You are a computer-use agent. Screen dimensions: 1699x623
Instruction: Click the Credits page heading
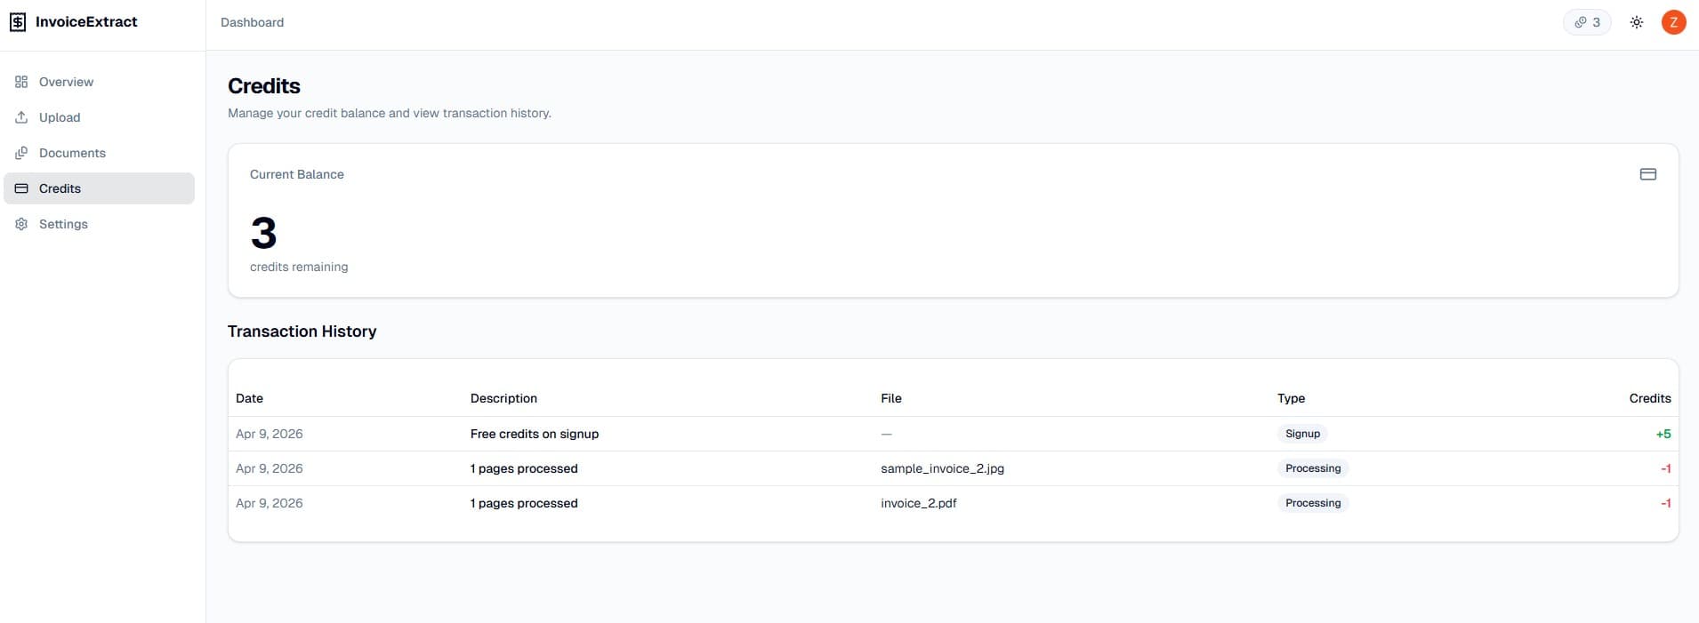(x=264, y=86)
